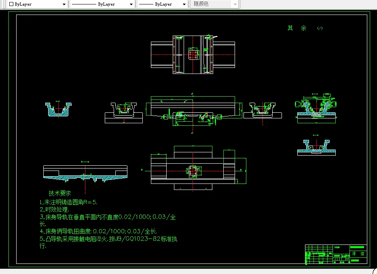The width and height of the screenshot is (377, 274).
Task: Select note line 1,未注明铸造圆角R=5.
Action: pos(68,202)
